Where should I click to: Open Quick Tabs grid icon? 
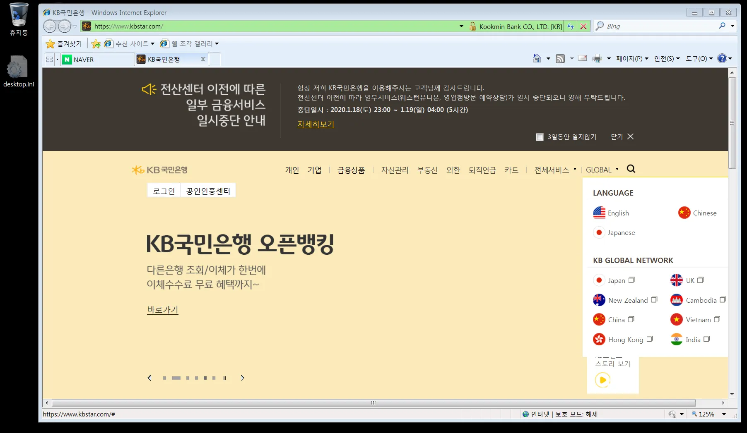[x=50, y=60]
